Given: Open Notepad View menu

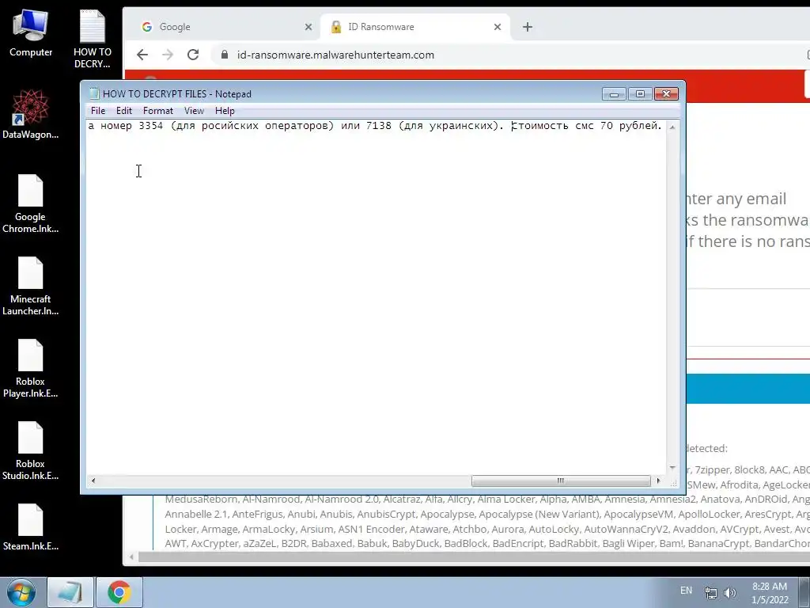Looking at the screenshot, I should pos(195,111).
